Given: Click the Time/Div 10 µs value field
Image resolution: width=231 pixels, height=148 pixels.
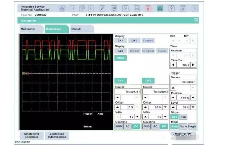Looking at the screenshot, I should pos(183,65).
